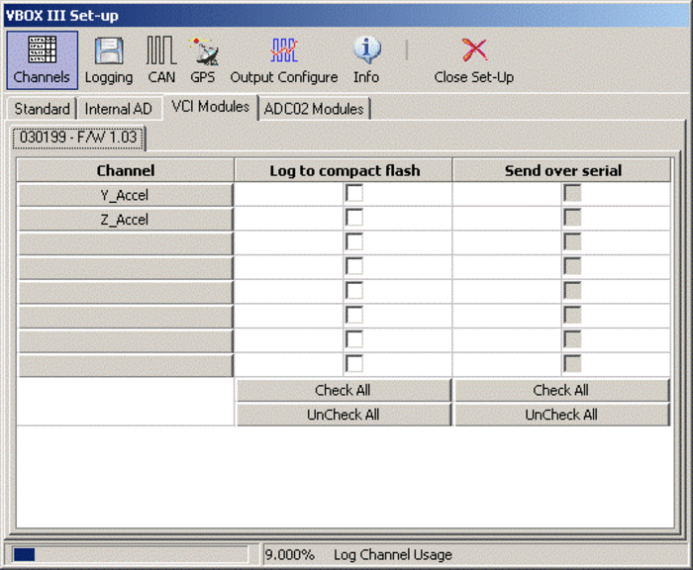Viewport: 693px width, 570px height.
Task: Tick the seventh row compact flash checkbox
Action: (x=354, y=339)
